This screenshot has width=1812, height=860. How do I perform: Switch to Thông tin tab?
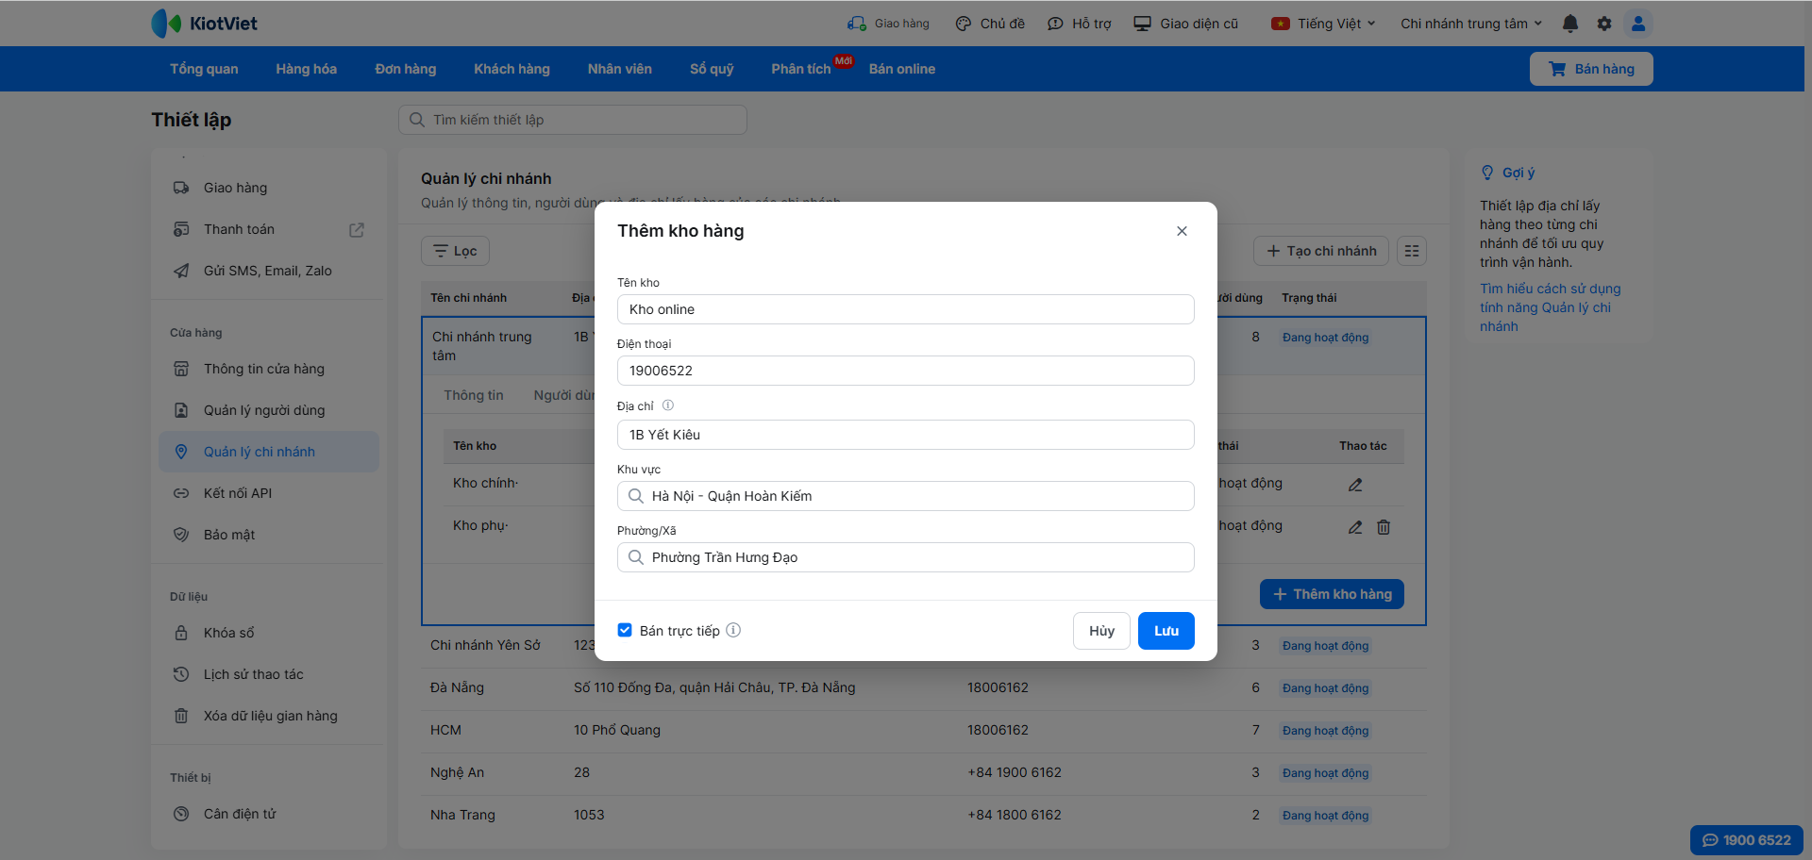point(474,395)
